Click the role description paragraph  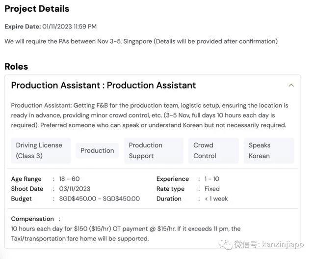[x=150, y=115]
